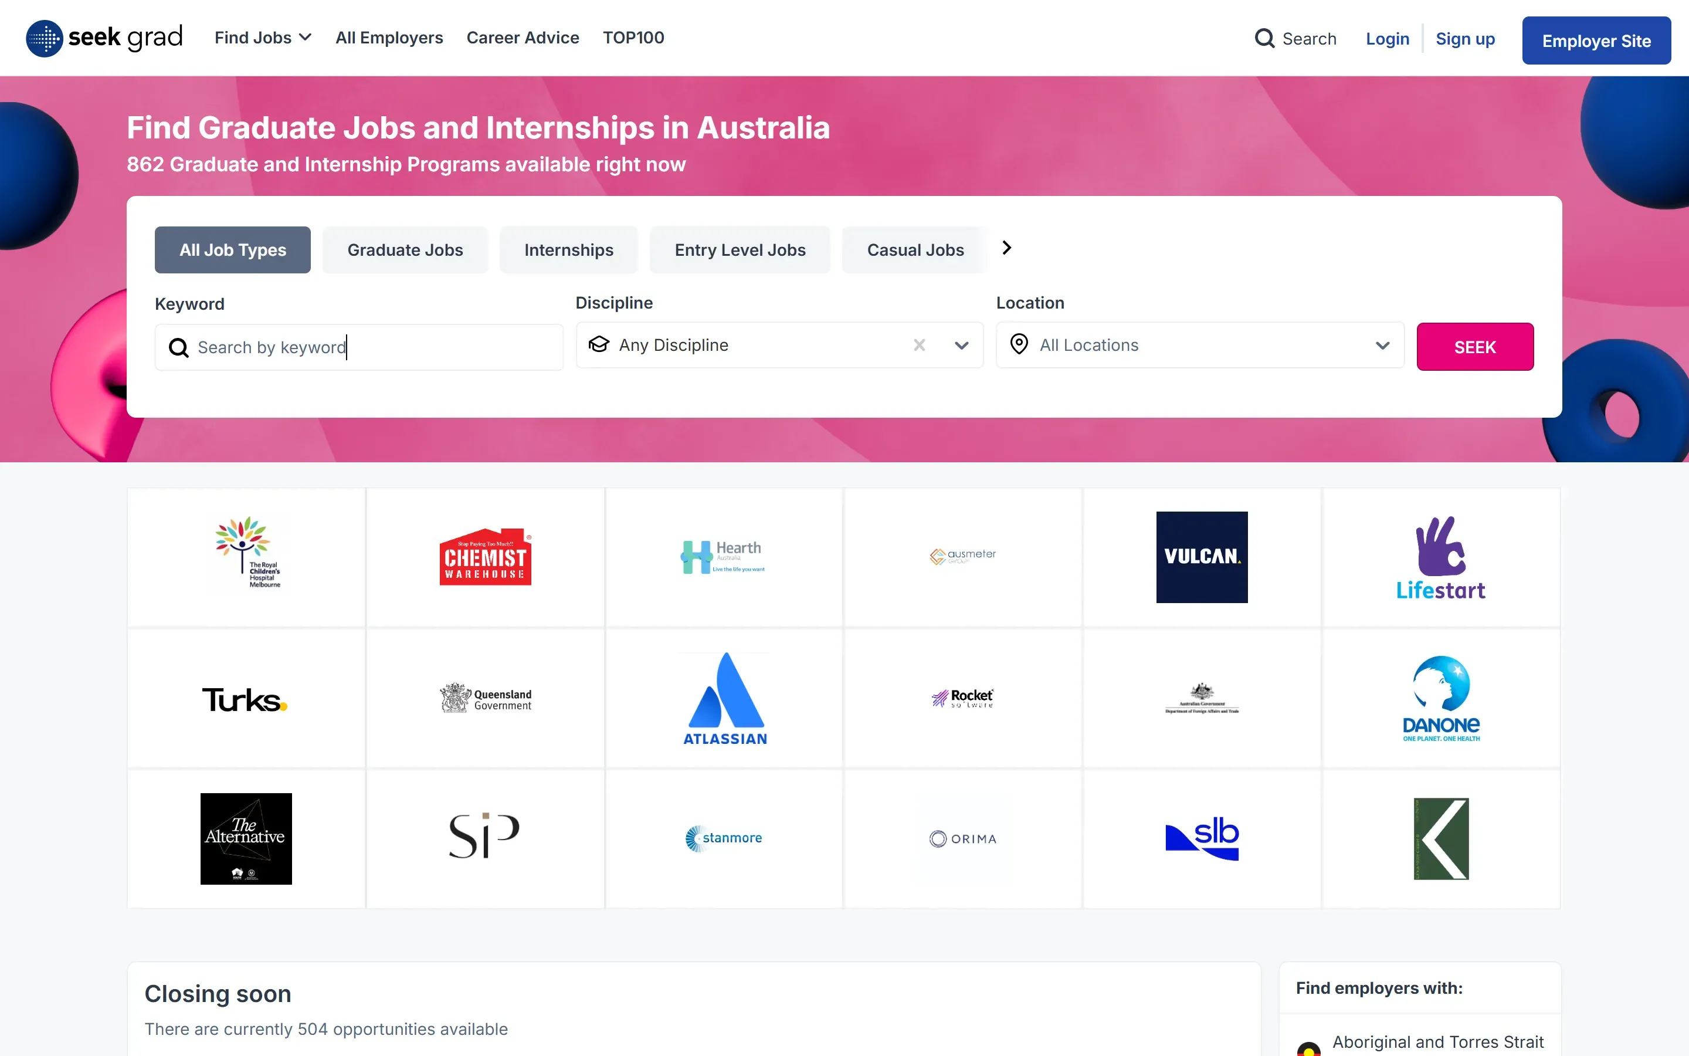
Task: Click the magnifier icon in Keyword field
Action: pos(179,347)
